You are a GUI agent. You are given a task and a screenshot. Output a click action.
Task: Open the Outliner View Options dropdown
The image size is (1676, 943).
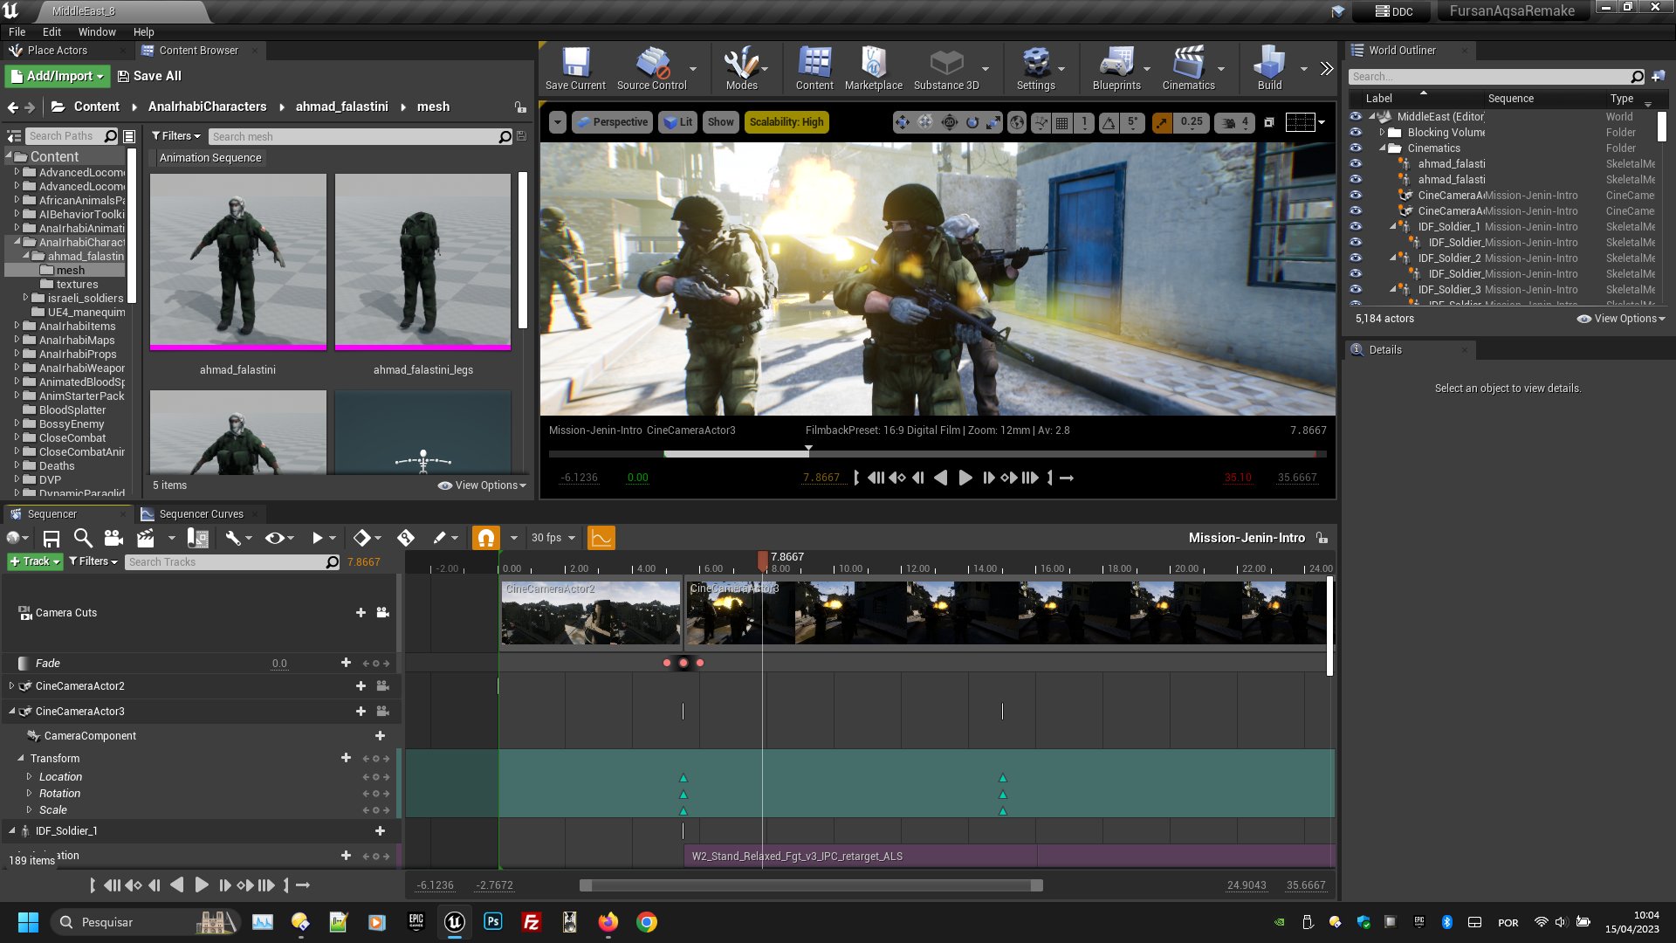1621,319
